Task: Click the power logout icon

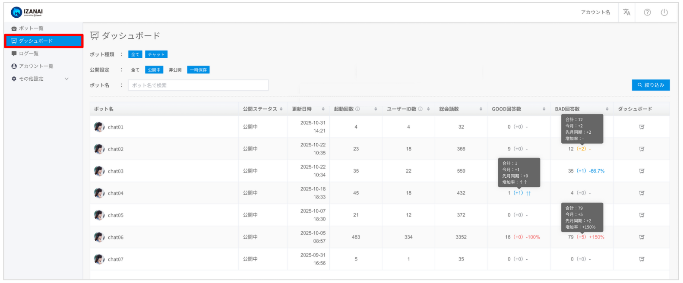Action: (x=664, y=12)
